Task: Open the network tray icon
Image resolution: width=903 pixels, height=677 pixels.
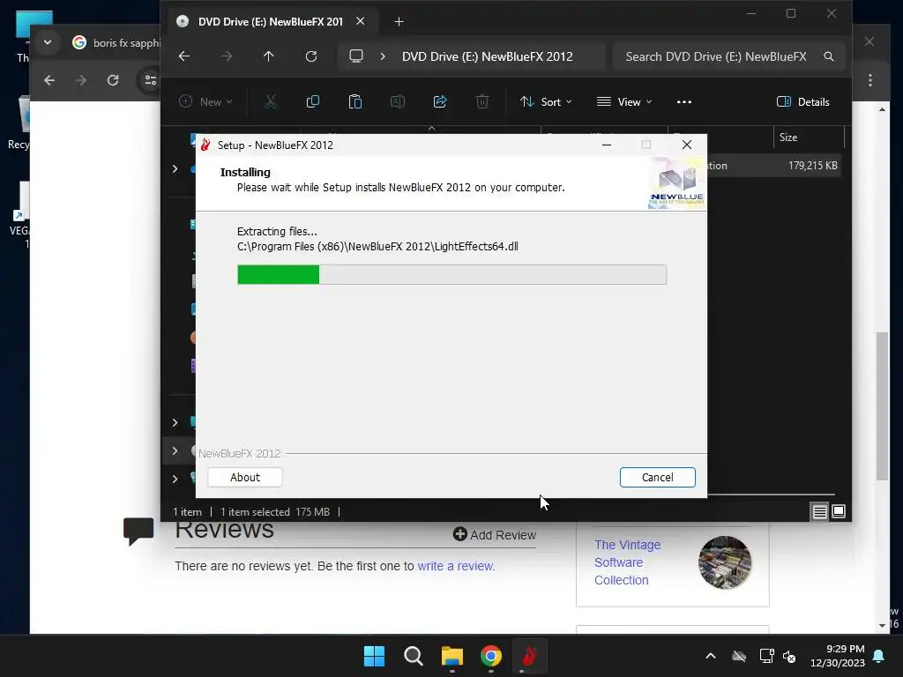Action: coord(766,656)
